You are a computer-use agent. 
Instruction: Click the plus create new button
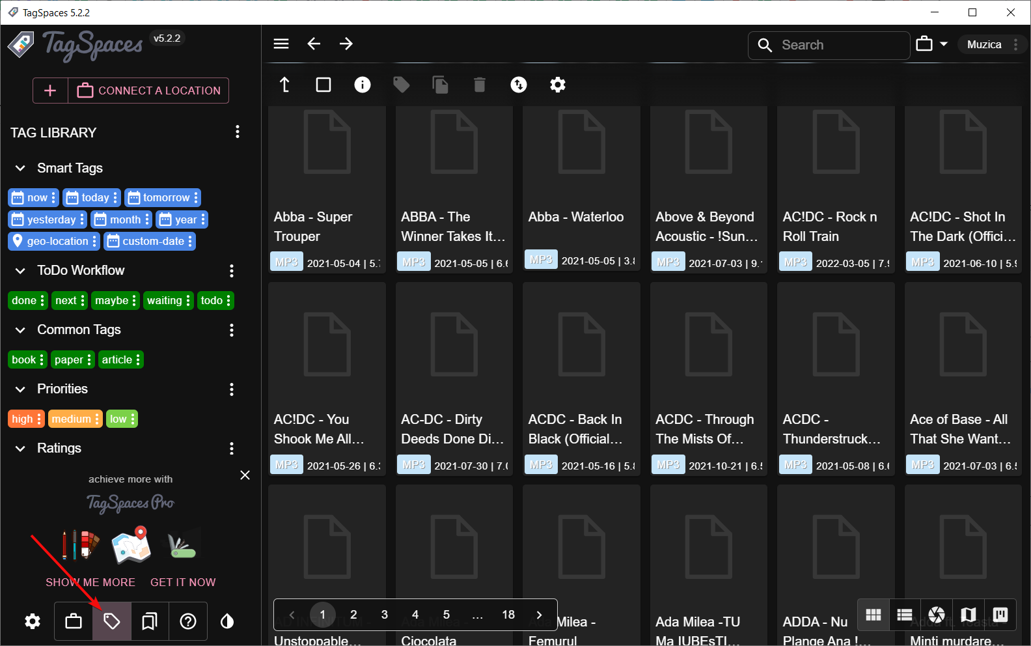pos(50,91)
